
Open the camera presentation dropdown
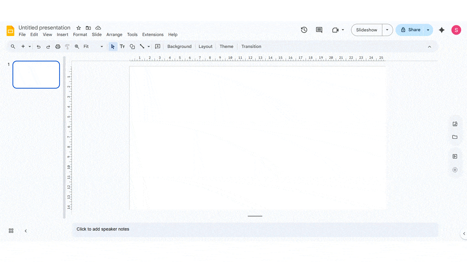(x=342, y=30)
